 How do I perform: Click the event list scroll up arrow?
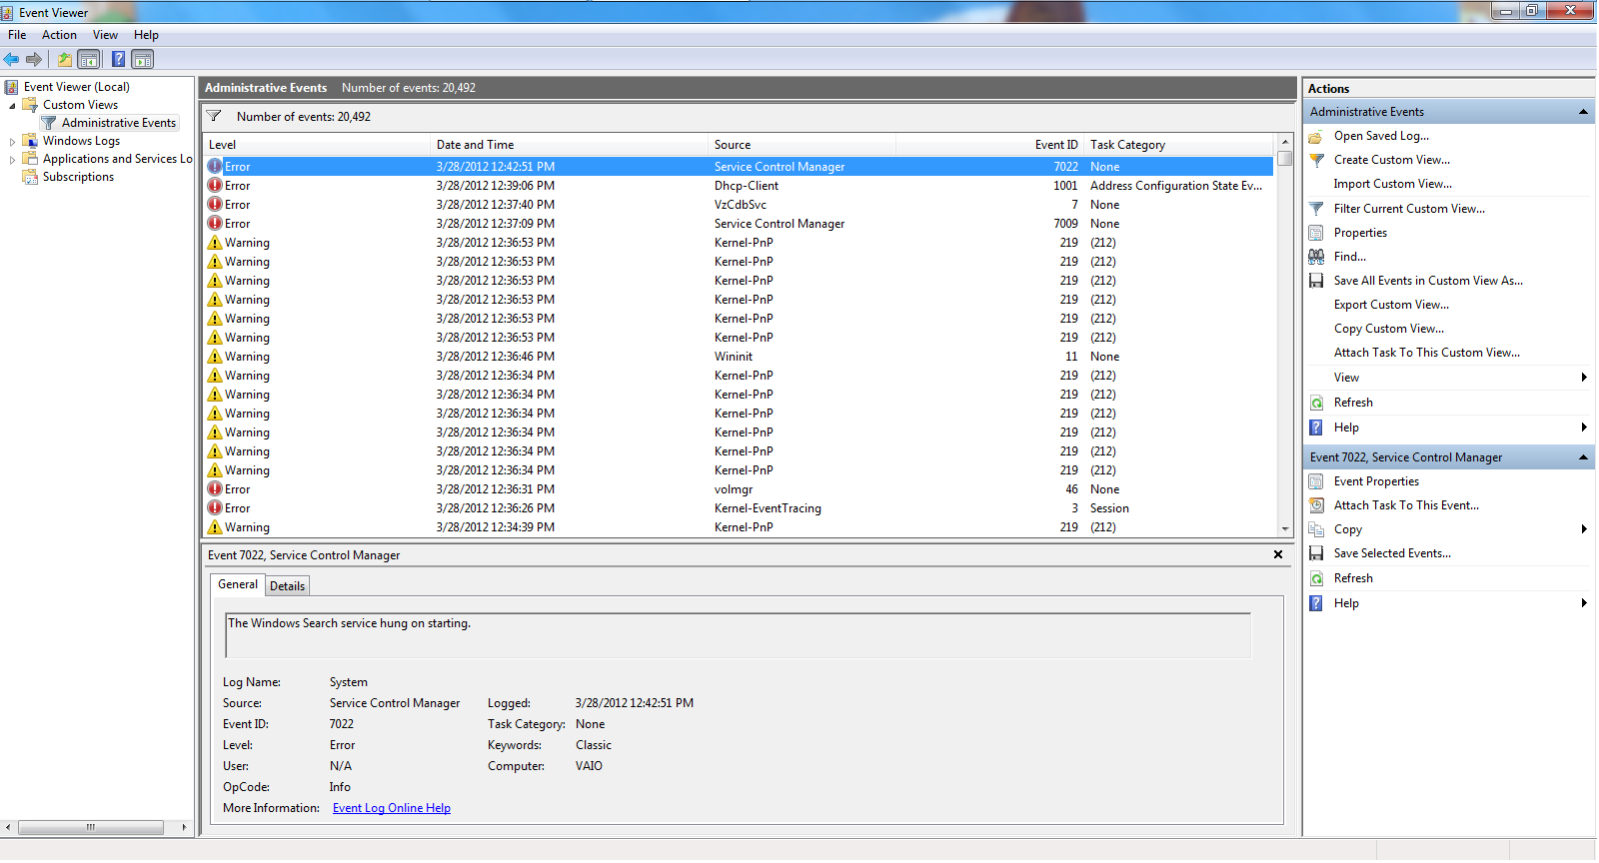[1285, 142]
